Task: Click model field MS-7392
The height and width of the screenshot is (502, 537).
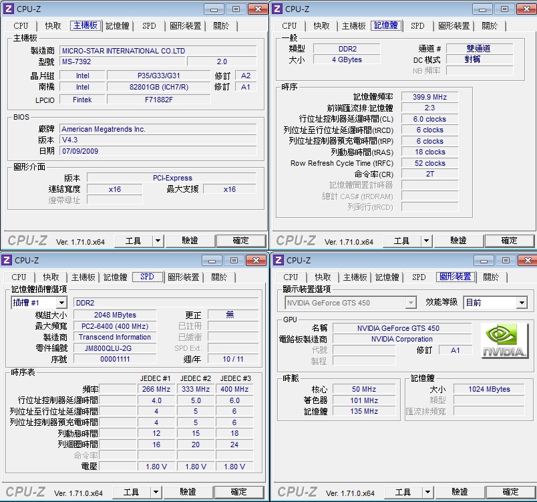Action: [122, 61]
